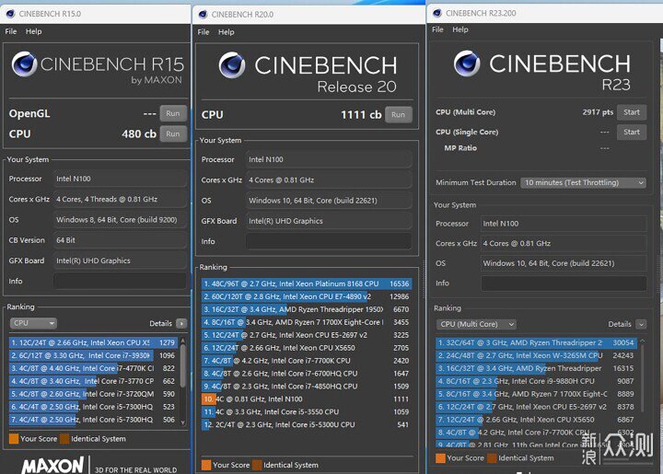Select R23 row Intel Xeon CPU E5-2697 v2
The image size is (663, 474).
536,407
